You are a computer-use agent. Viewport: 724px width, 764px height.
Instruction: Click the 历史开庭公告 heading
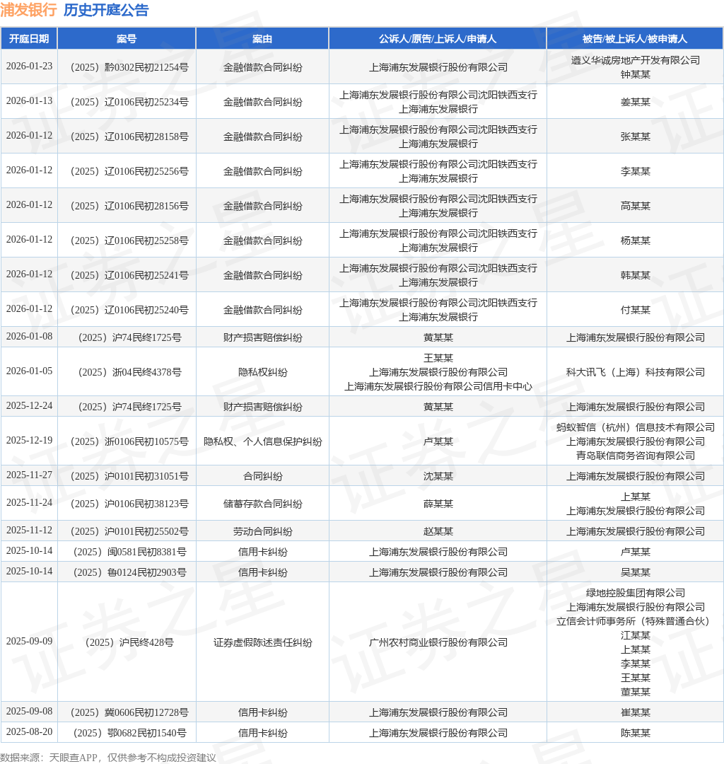click(106, 10)
